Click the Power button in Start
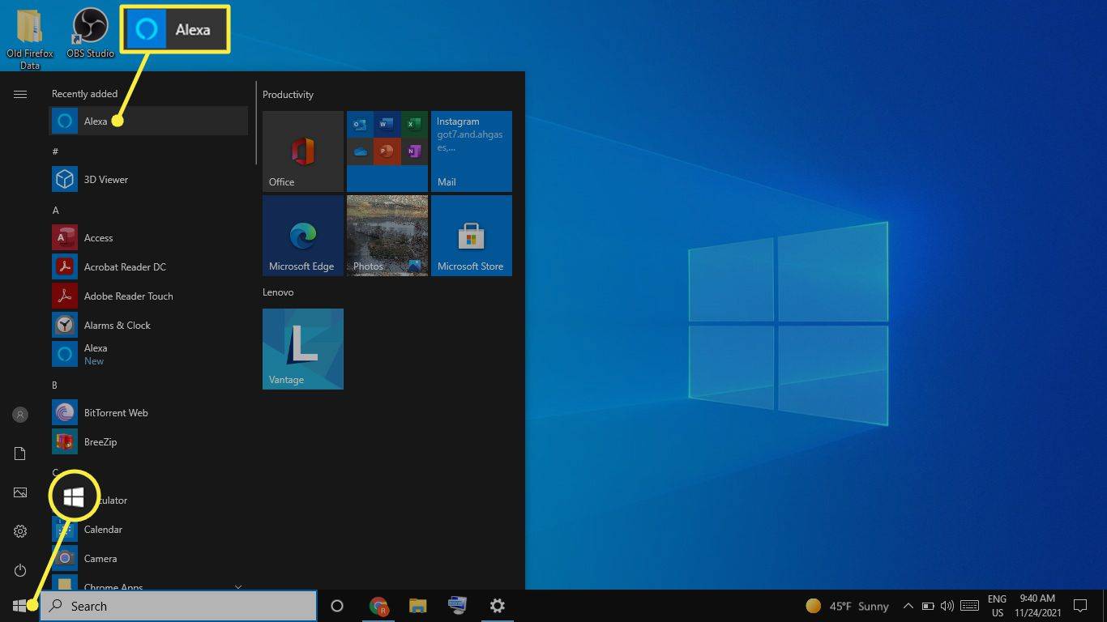The height and width of the screenshot is (622, 1107). click(20, 570)
